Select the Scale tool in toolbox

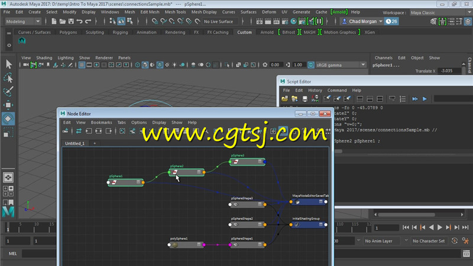(8, 132)
